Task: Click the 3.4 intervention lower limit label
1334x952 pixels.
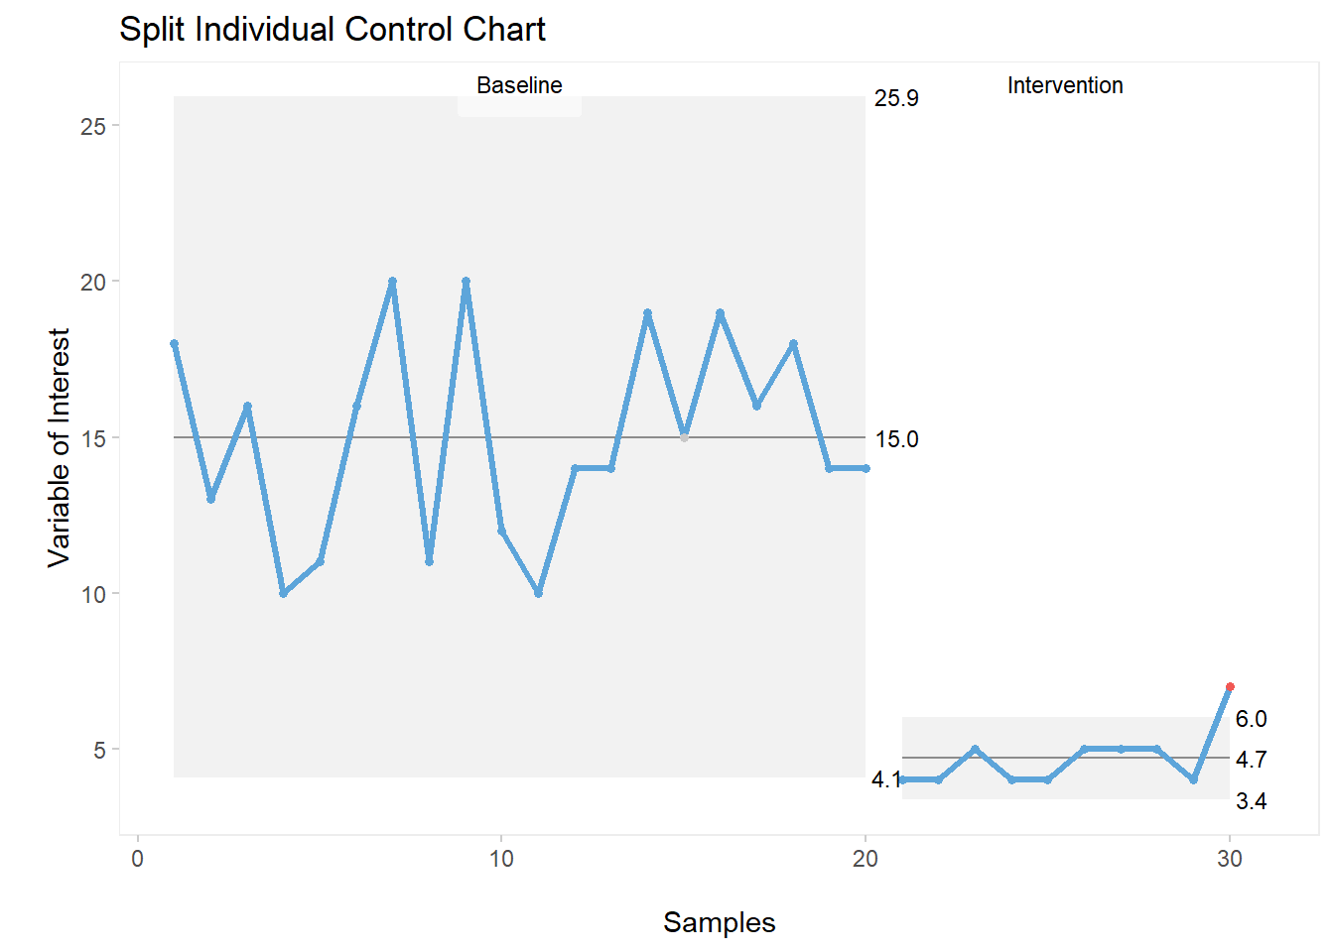Action: 1251,801
